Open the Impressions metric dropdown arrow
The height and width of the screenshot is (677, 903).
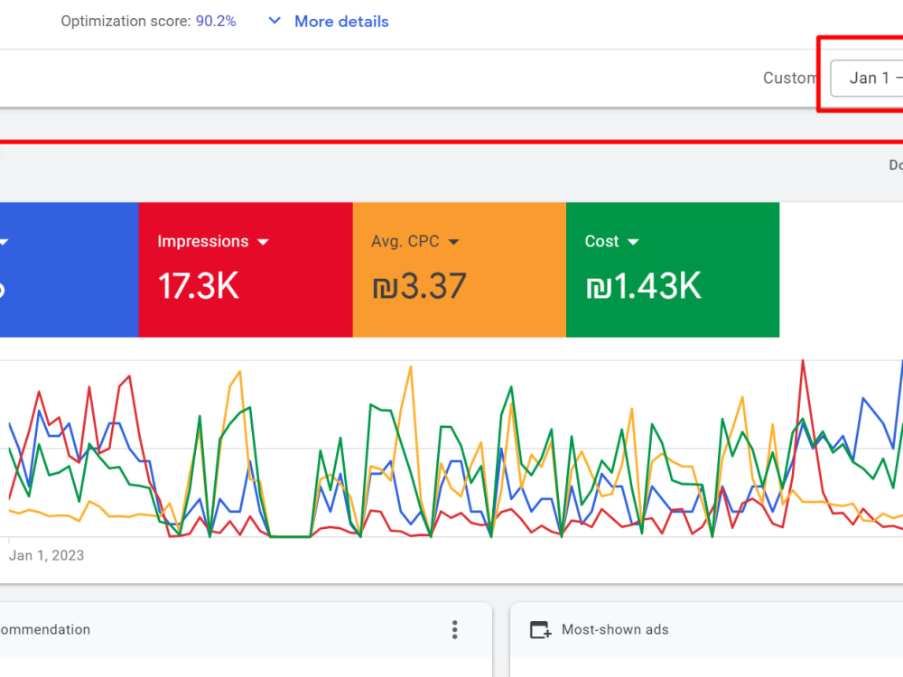tap(263, 242)
